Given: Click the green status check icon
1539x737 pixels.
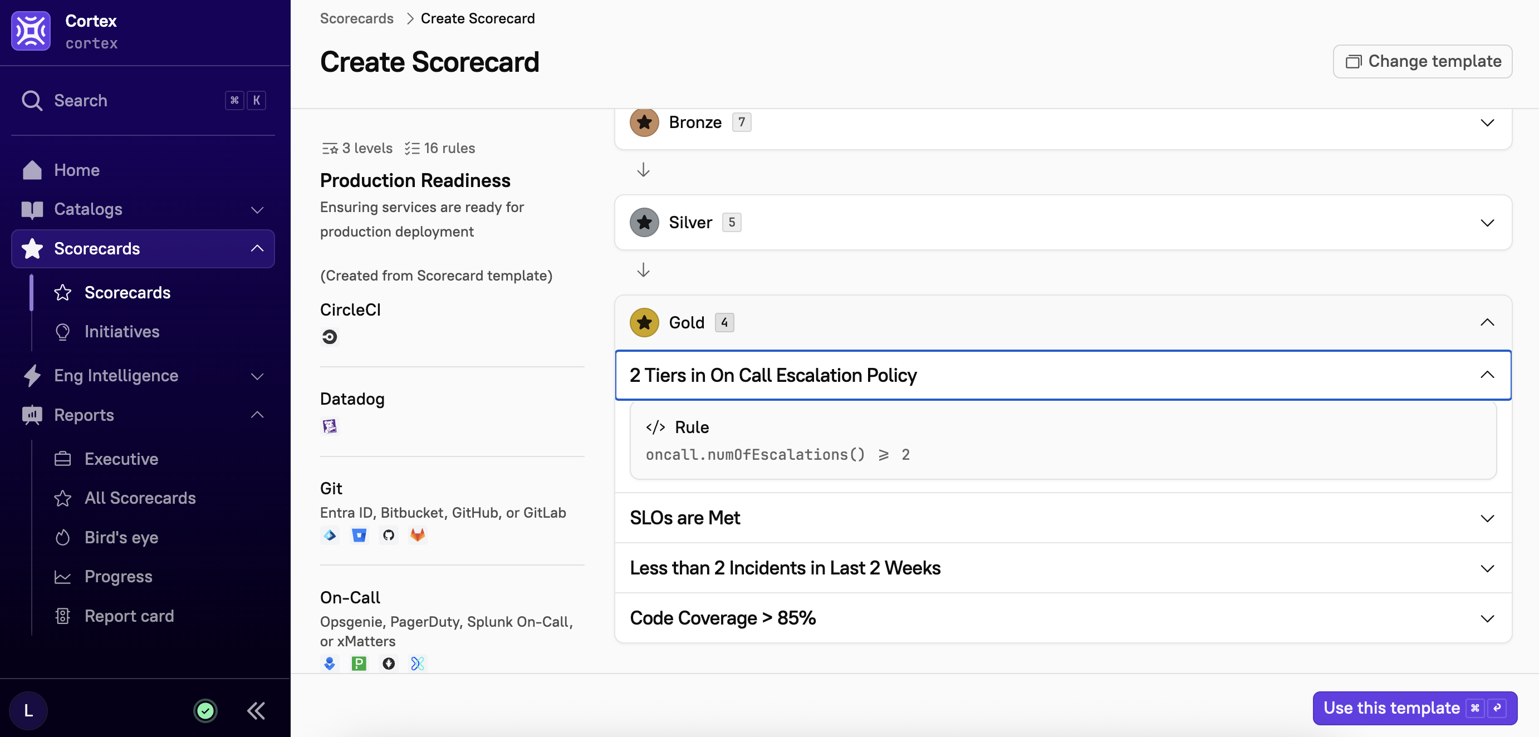Looking at the screenshot, I should click(205, 711).
